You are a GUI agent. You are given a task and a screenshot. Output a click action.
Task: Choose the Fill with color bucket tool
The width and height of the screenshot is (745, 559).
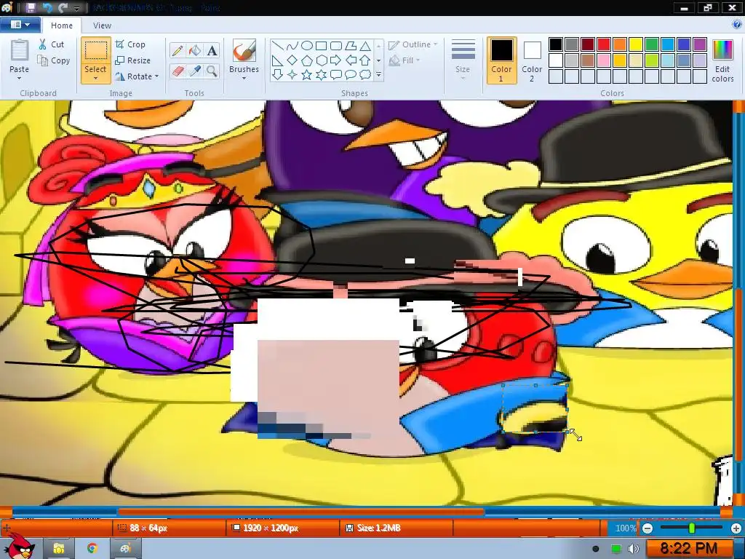coord(195,50)
